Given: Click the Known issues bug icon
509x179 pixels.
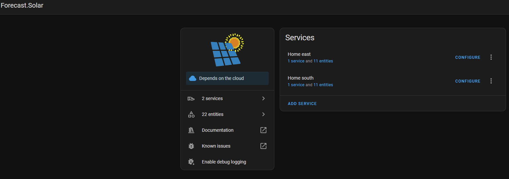Looking at the screenshot, I should 191,146.
